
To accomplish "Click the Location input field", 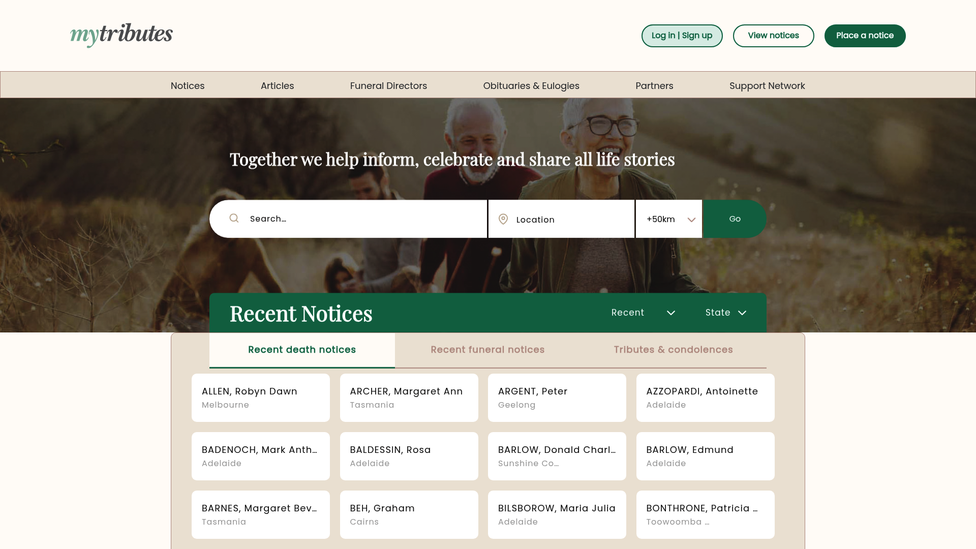I will [572, 220].
